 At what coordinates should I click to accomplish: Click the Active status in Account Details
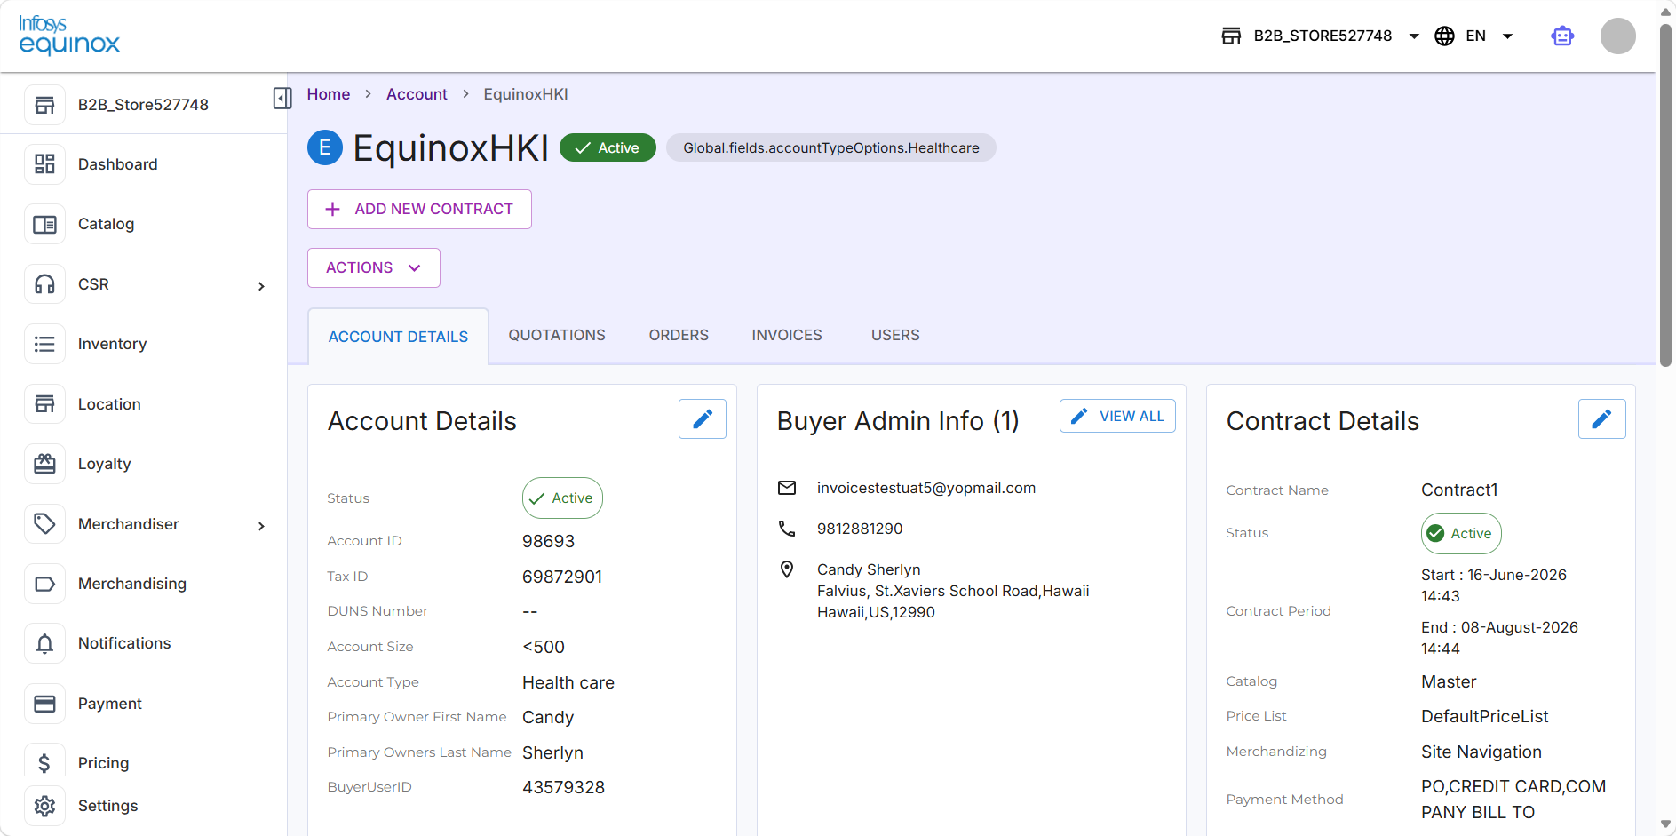[562, 498]
